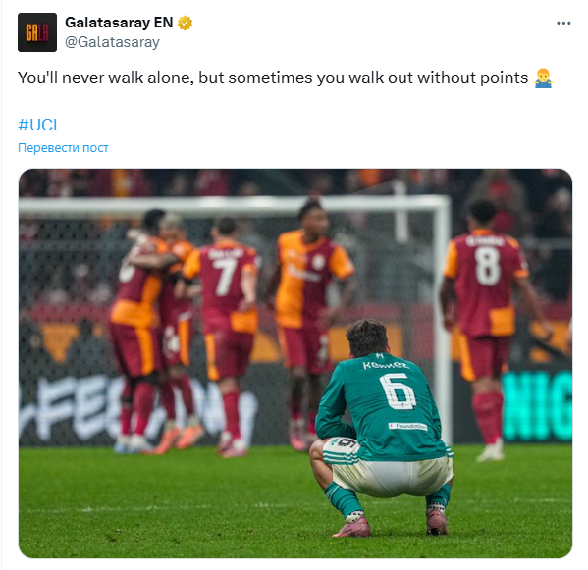Click the gold verified badge
The image size is (588, 570).
(185, 23)
